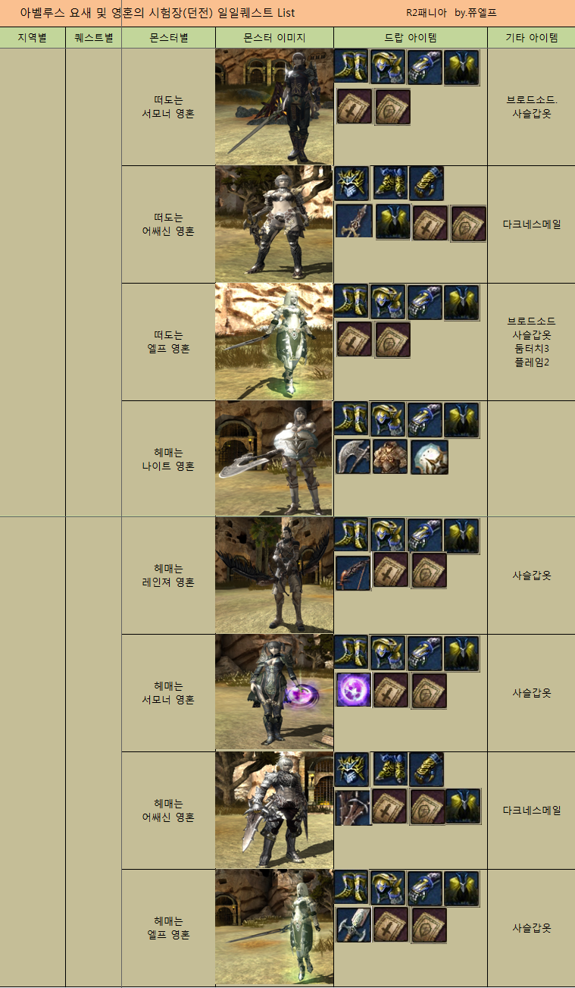Click the gauntlet icon in 헤매는 레인져 영혼 row
Image resolution: width=575 pixels, height=988 pixels.
(425, 535)
